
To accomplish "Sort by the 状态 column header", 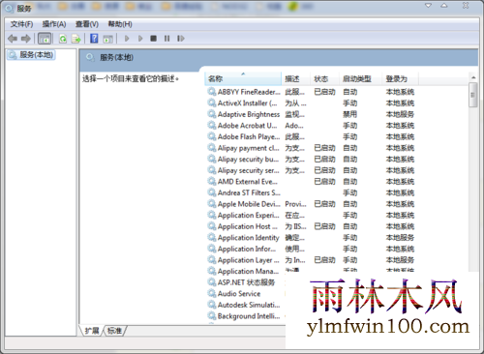I will (x=324, y=78).
